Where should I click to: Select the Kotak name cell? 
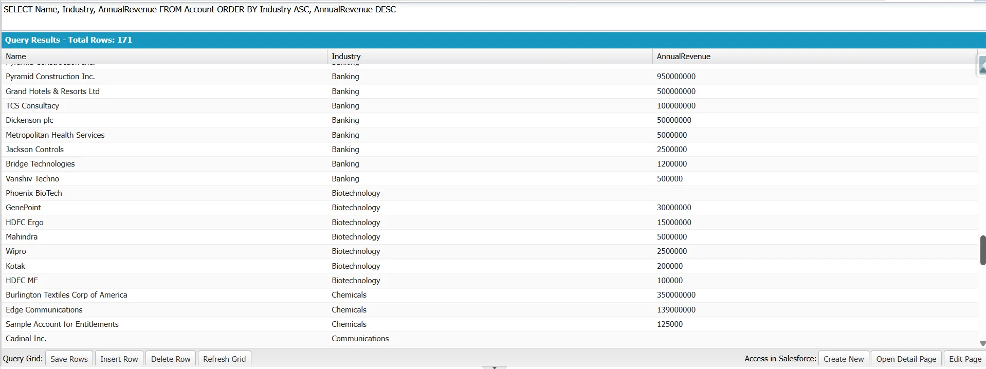click(x=164, y=266)
